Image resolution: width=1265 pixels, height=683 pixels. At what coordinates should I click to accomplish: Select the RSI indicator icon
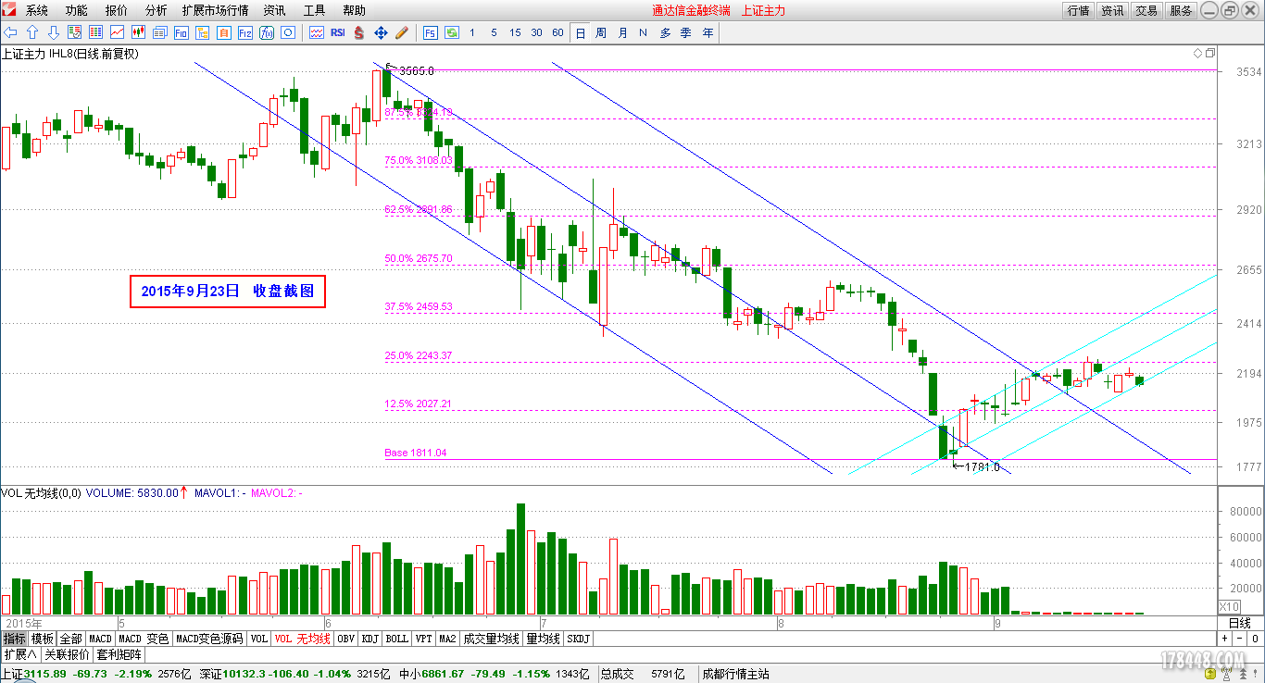click(338, 32)
